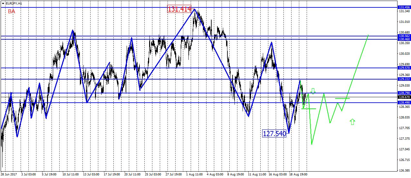Click the 1 Aug 11:00 time label
The image size is (411, 178).
194,174
